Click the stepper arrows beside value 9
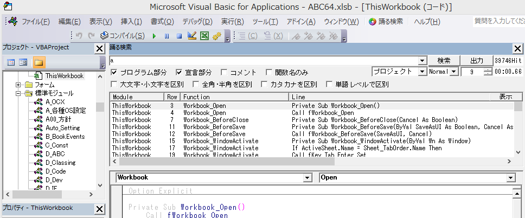 click(488, 72)
